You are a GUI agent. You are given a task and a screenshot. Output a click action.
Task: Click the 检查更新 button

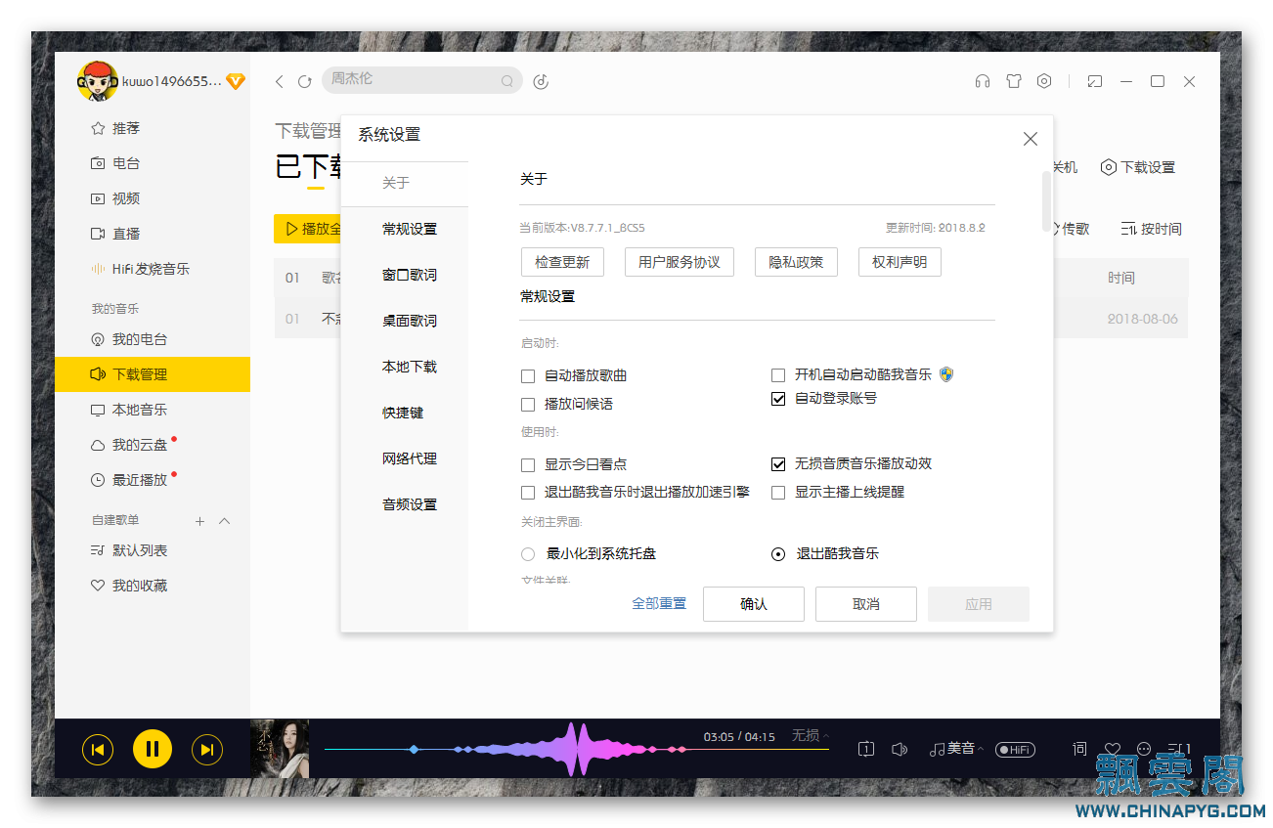click(562, 262)
